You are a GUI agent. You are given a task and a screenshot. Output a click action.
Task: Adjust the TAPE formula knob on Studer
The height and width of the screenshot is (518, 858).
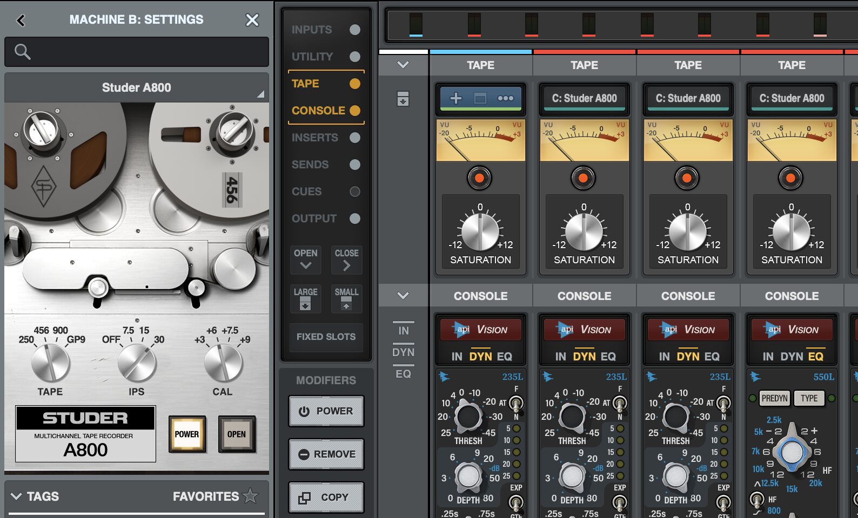pyautogui.click(x=50, y=362)
